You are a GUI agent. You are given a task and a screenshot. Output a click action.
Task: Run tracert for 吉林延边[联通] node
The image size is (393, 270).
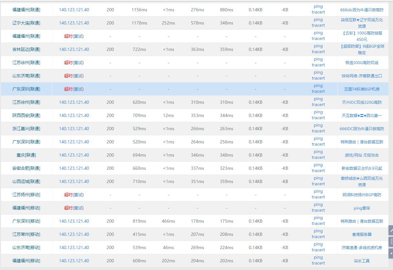pos(318,52)
